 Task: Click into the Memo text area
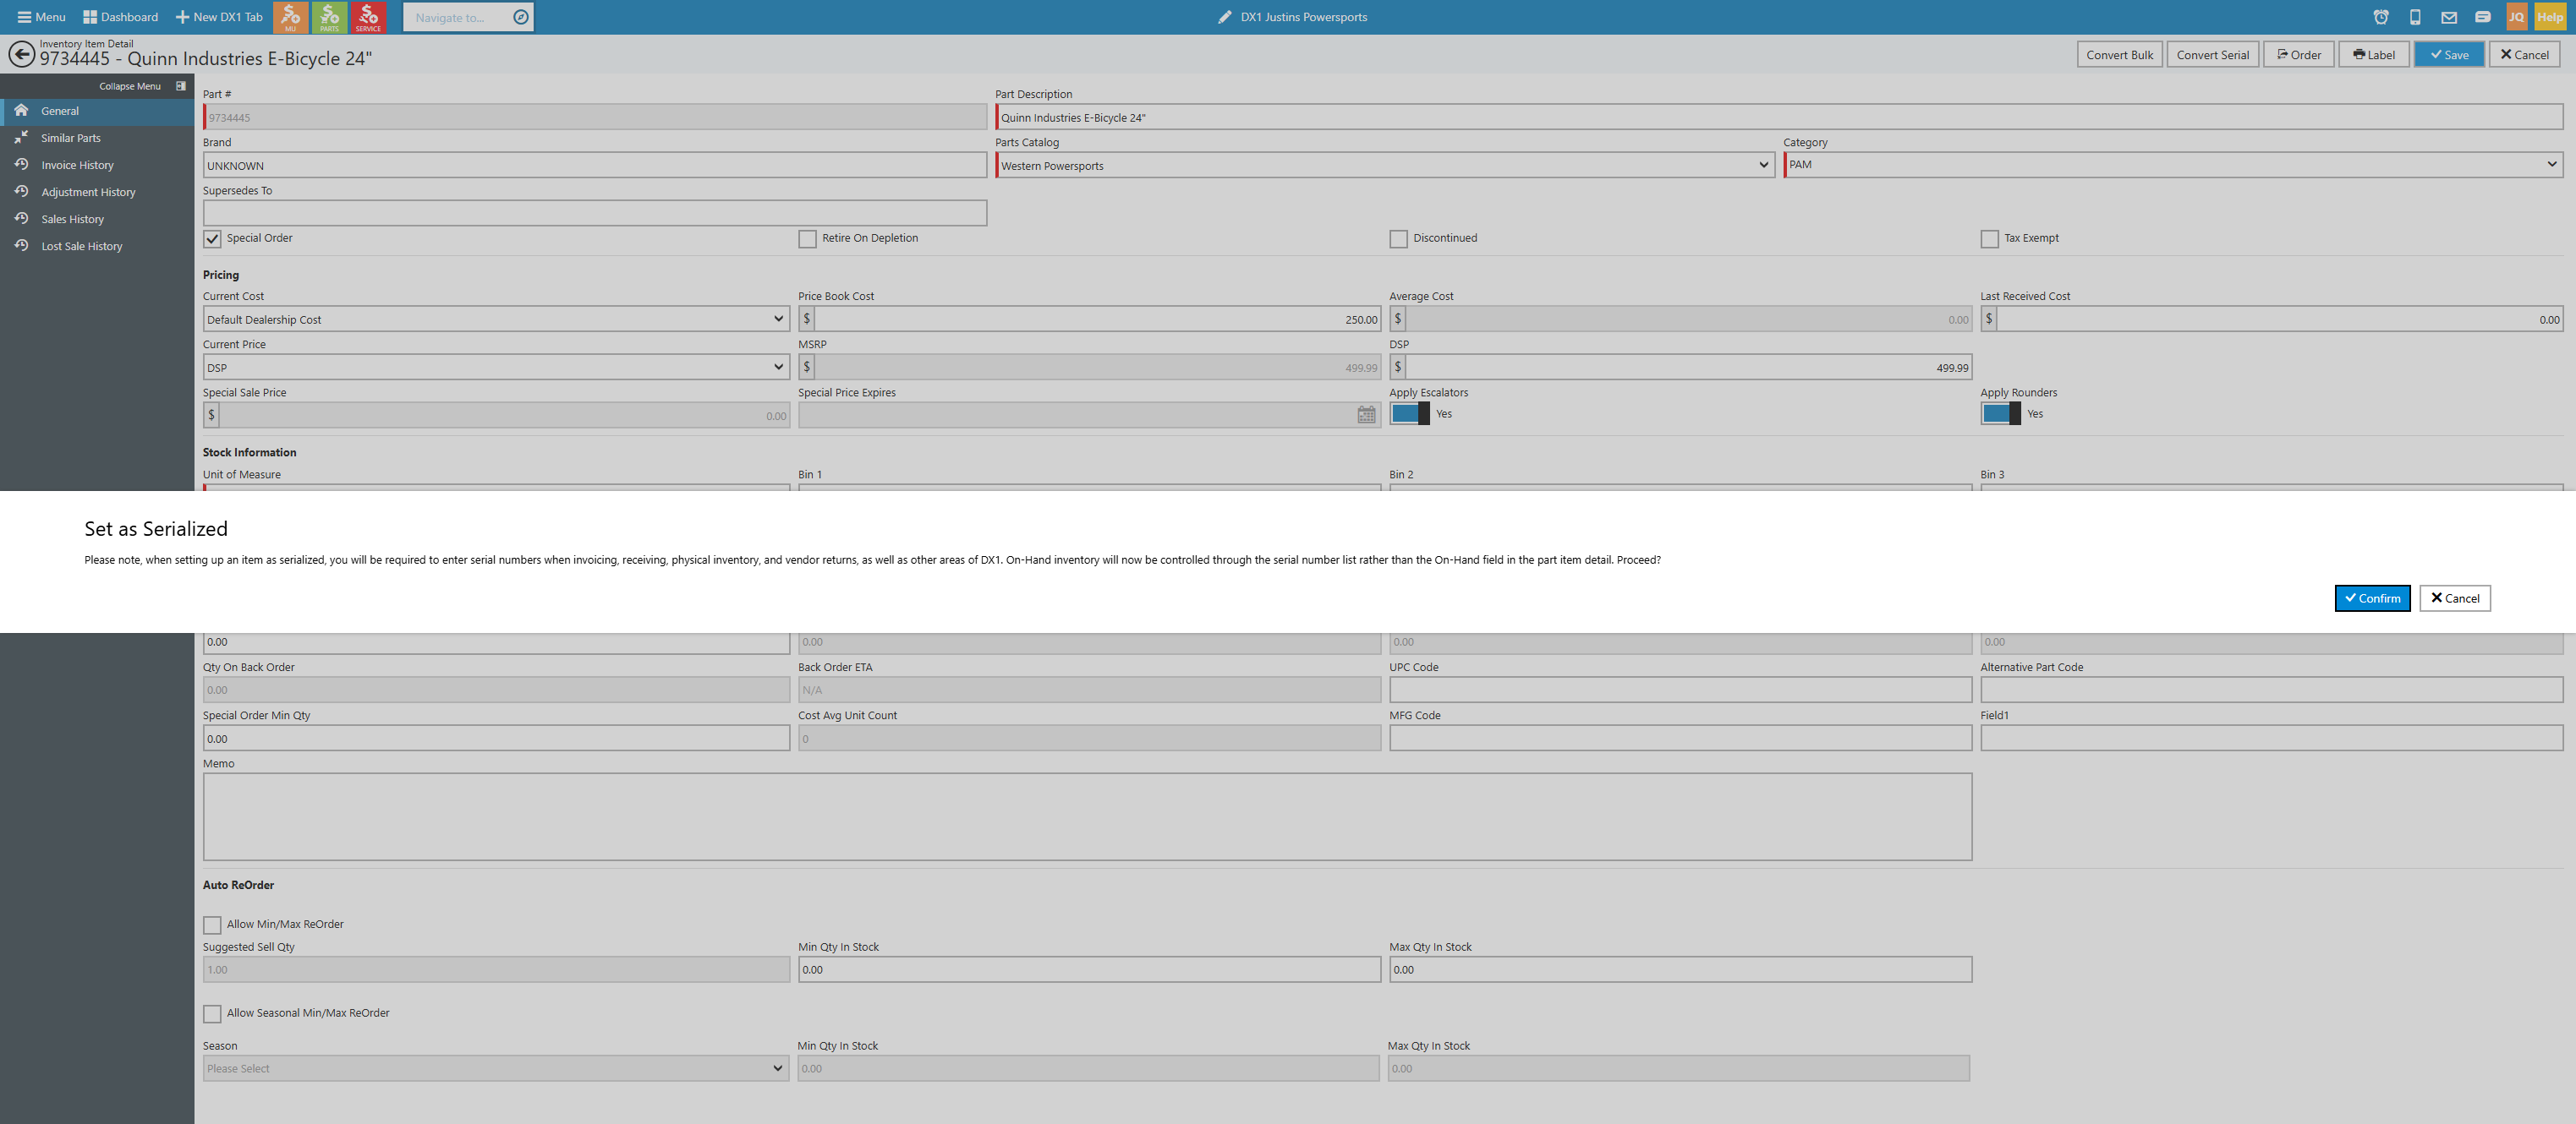pos(1087,816)
